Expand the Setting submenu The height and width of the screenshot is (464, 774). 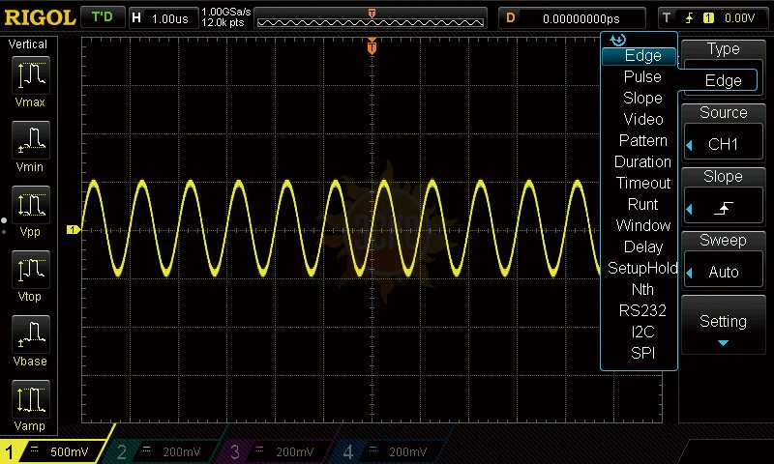click(x=723, y=326)
